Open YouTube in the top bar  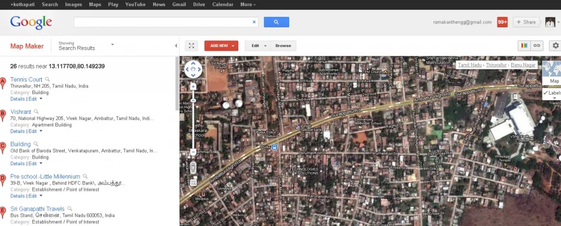click(x=135, y=4)
